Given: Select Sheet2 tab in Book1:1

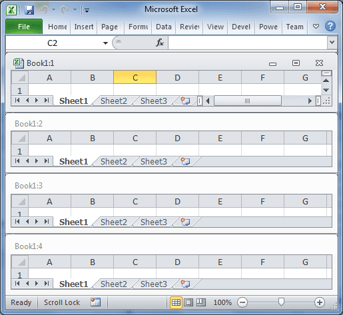Looking at the screenshot, I should pyautogui.click(x=114, y=101).
